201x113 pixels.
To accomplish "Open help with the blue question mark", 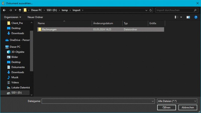I will [196, 17].
